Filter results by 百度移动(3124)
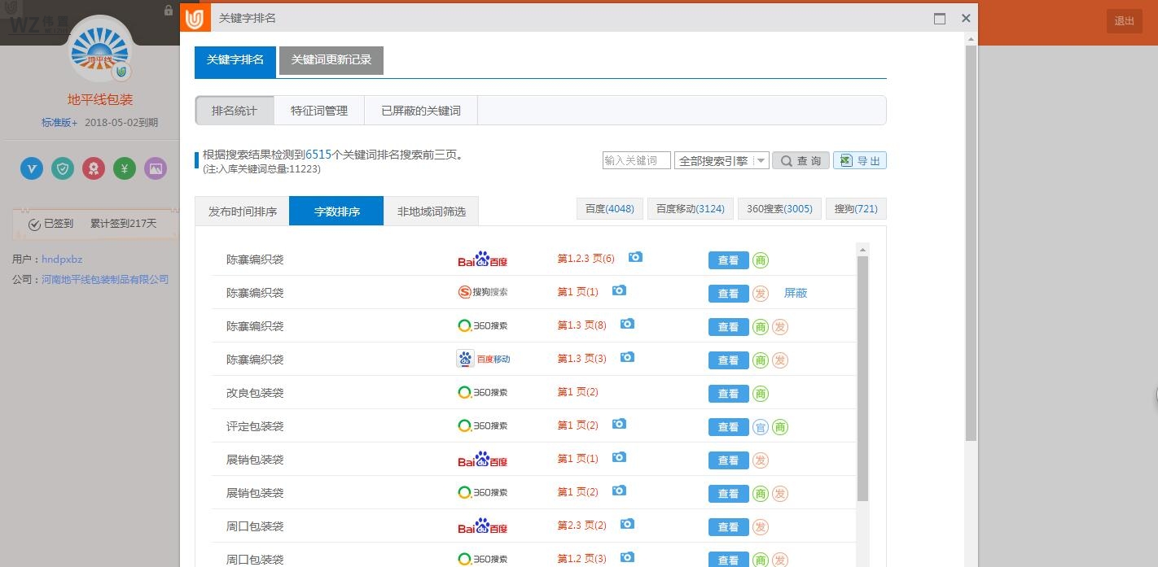 coord(691,209)
